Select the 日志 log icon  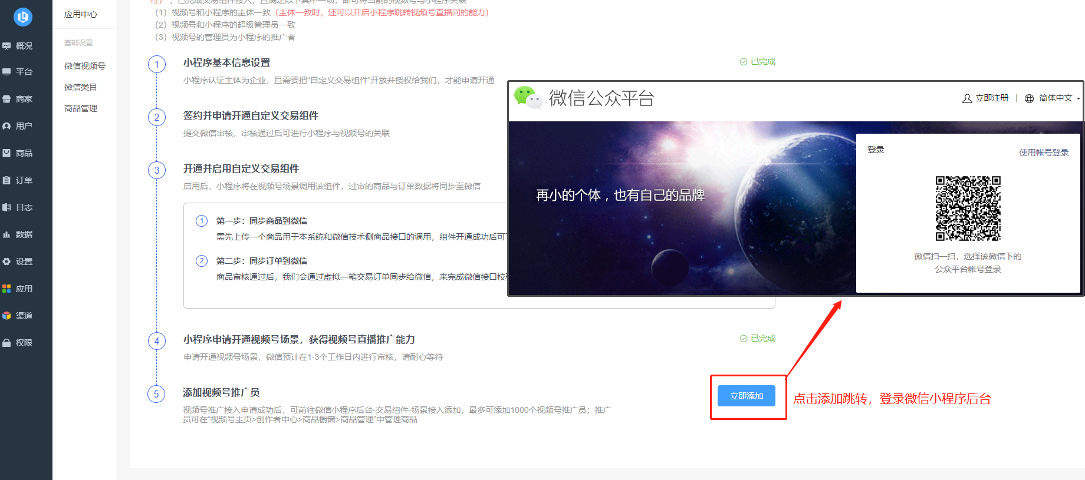pyautogui.click(x=6, y=207)
